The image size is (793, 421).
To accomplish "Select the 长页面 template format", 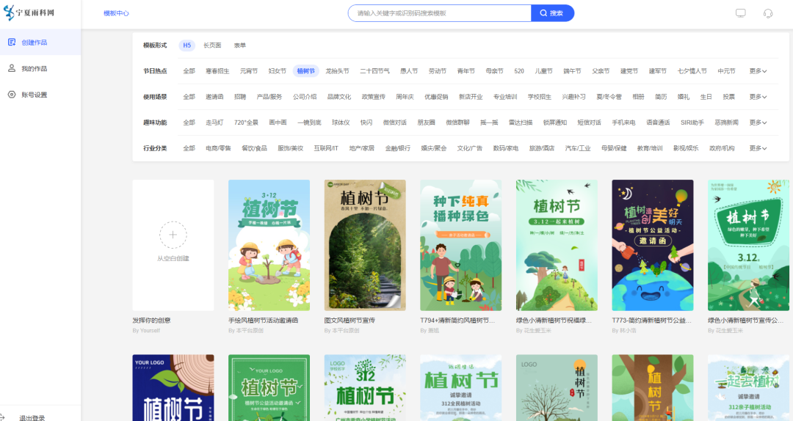I will pos(212,45).
